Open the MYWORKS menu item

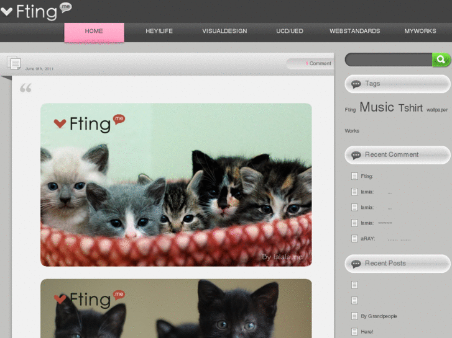pos(420,31)
